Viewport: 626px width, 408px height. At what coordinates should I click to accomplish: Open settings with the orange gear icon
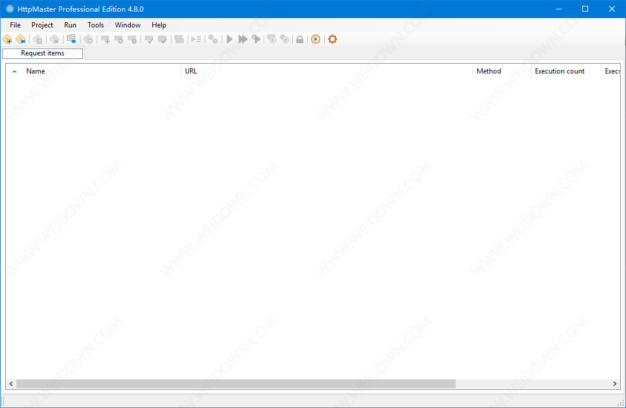333,39
